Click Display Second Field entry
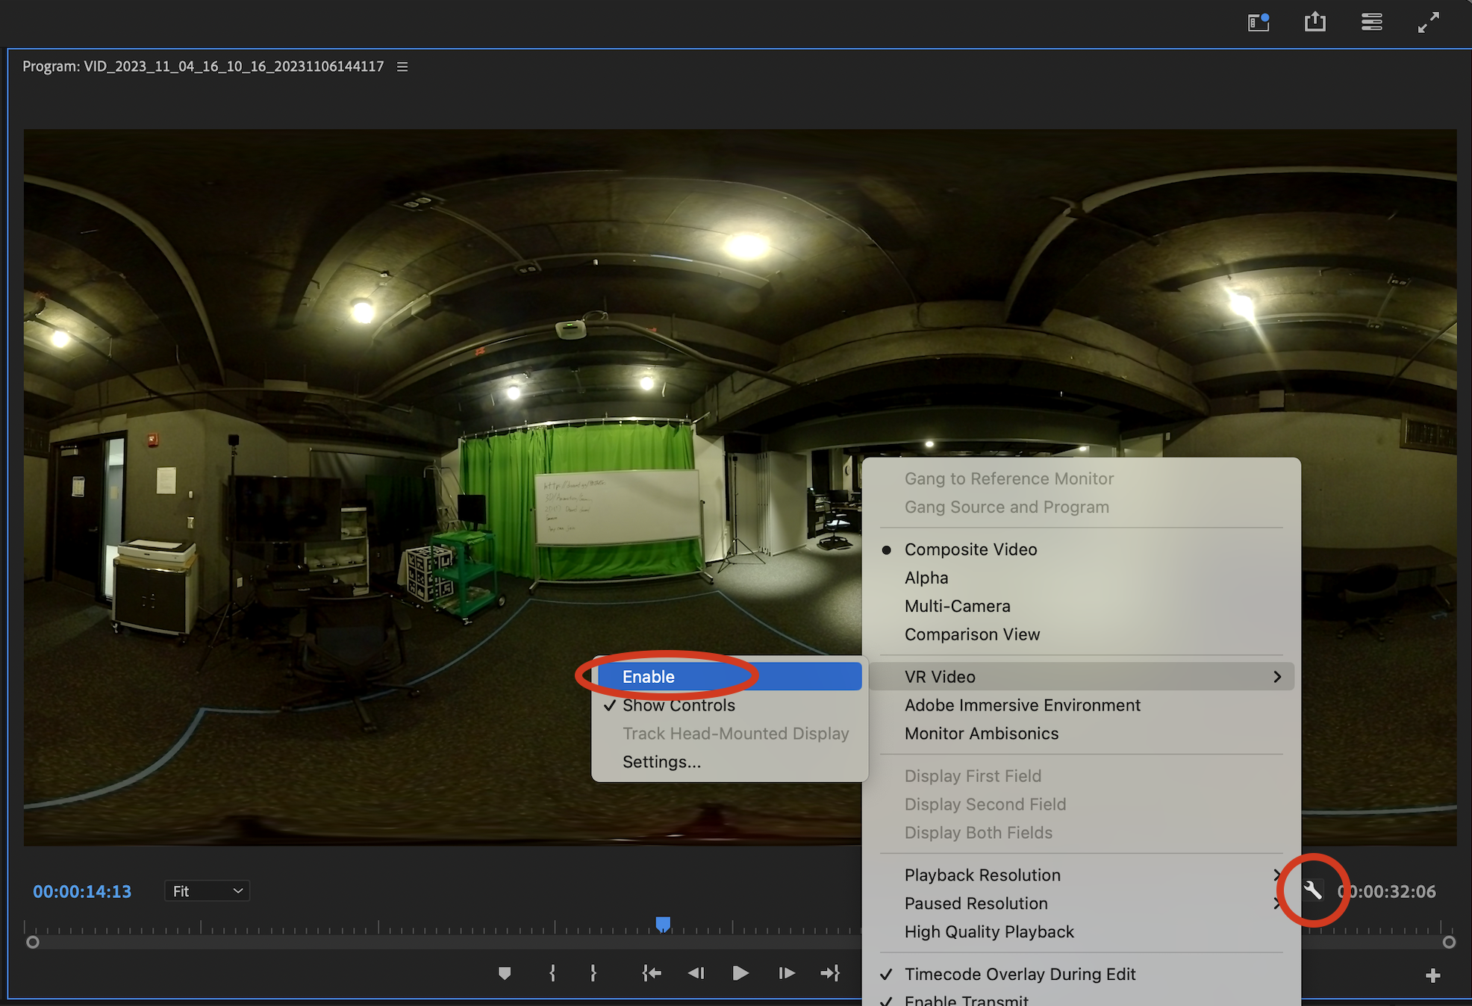 click(x=1081, y=804)
